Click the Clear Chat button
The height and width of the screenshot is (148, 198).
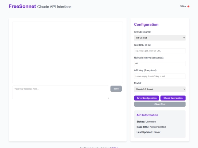coord(160,104)
